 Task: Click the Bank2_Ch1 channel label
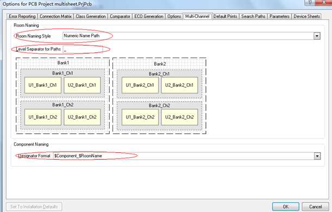159,74
